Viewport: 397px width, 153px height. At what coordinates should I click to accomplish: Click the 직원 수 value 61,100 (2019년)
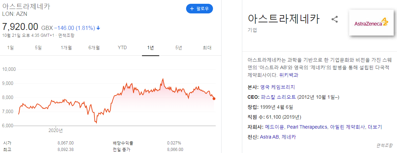pos(284,117)
